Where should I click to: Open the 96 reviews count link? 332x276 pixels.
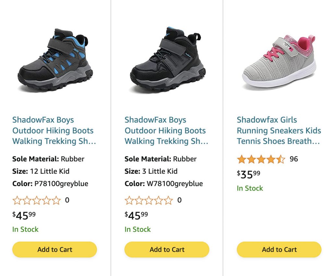click(x=294, y=159)
